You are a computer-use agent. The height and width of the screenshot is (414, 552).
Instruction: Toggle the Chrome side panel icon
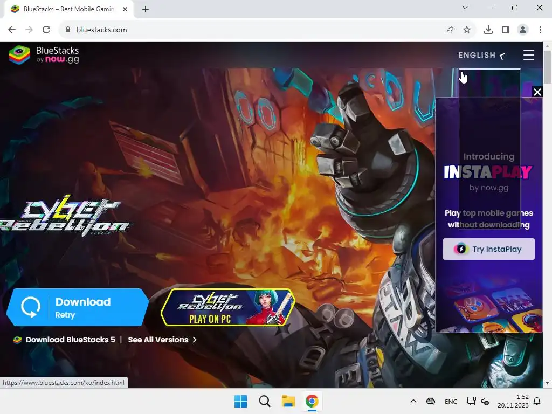coord(506,30)
